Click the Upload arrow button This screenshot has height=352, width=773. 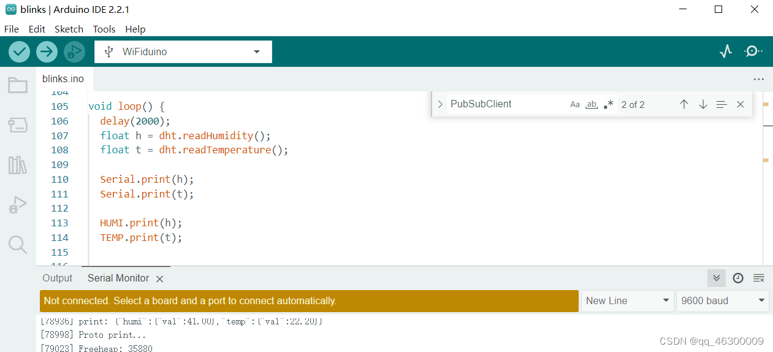[x=47, y=52]
